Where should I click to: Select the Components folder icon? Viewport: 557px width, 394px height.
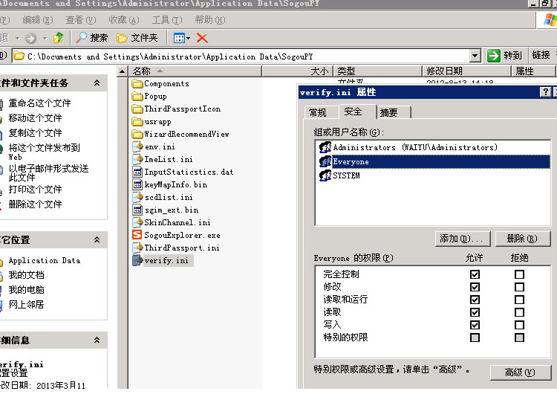coord(137,83)
